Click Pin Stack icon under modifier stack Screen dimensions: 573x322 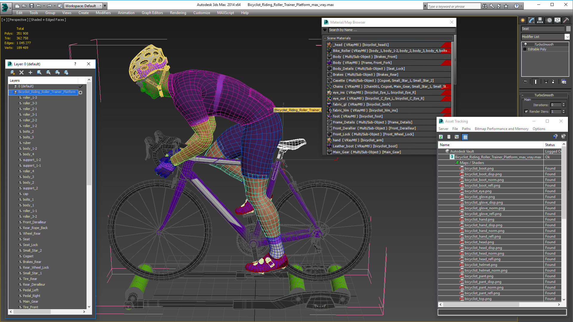pos(525,81)
